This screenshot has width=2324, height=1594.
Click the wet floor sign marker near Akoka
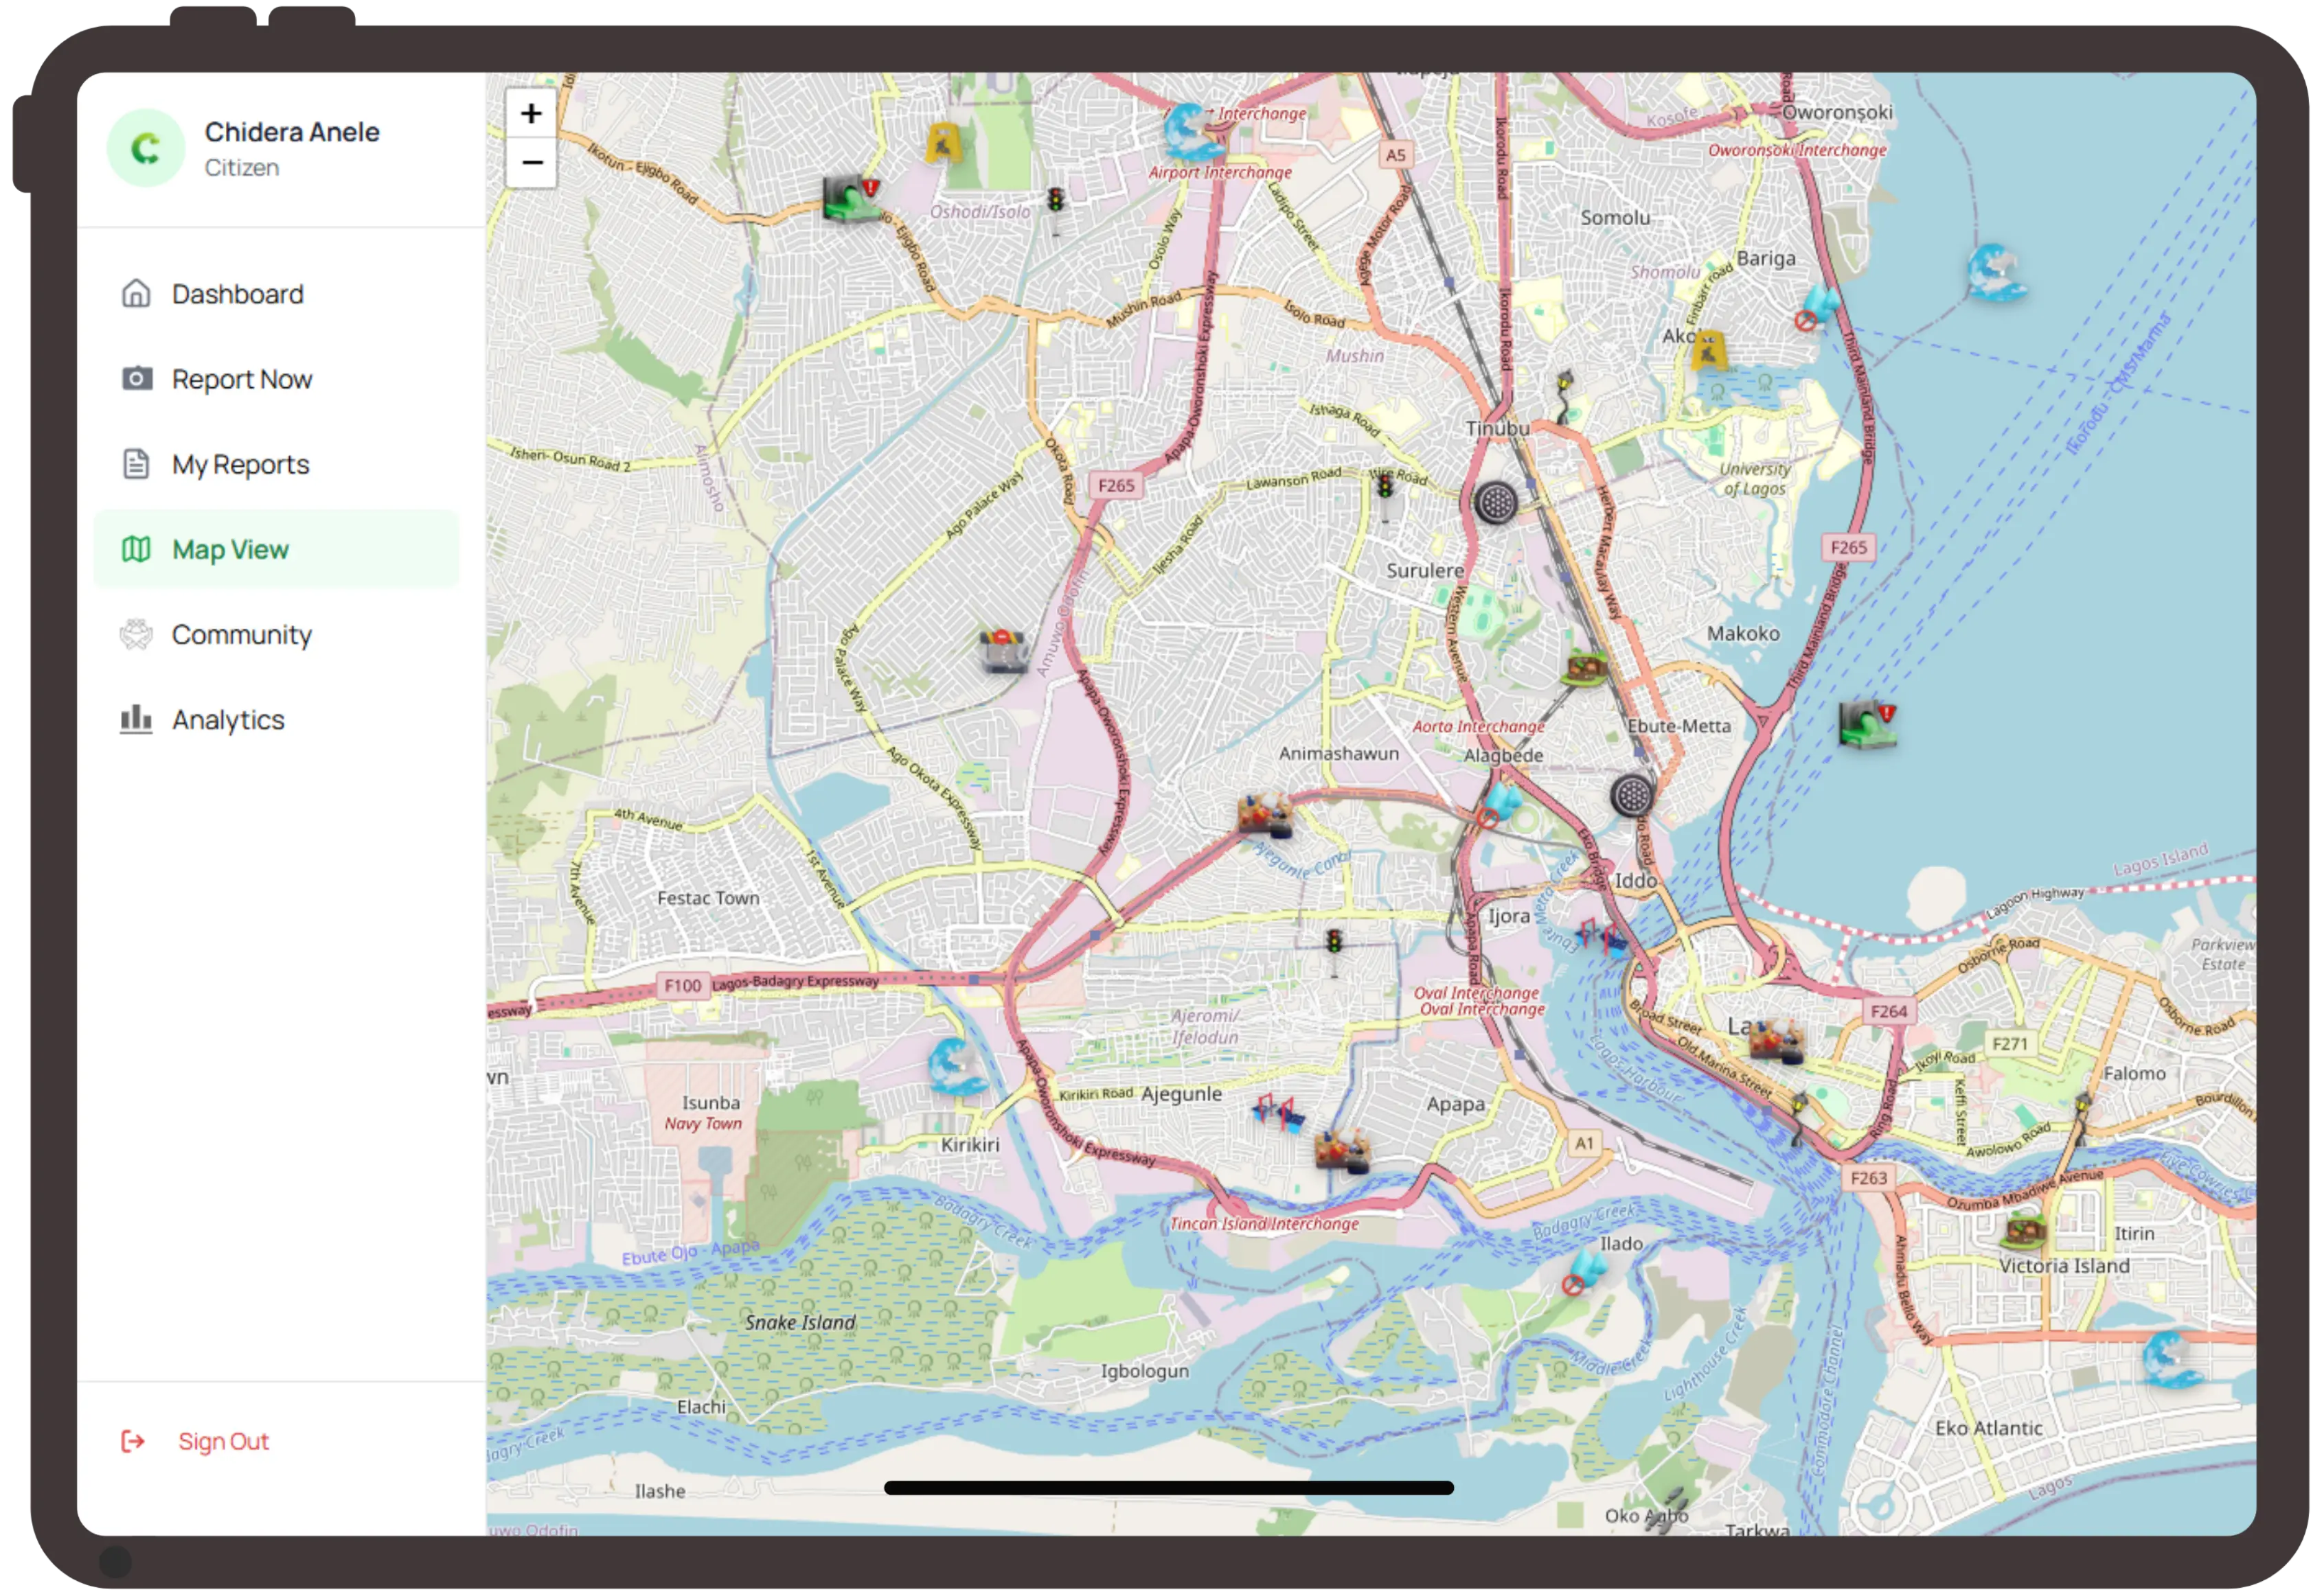(1709, 350)
